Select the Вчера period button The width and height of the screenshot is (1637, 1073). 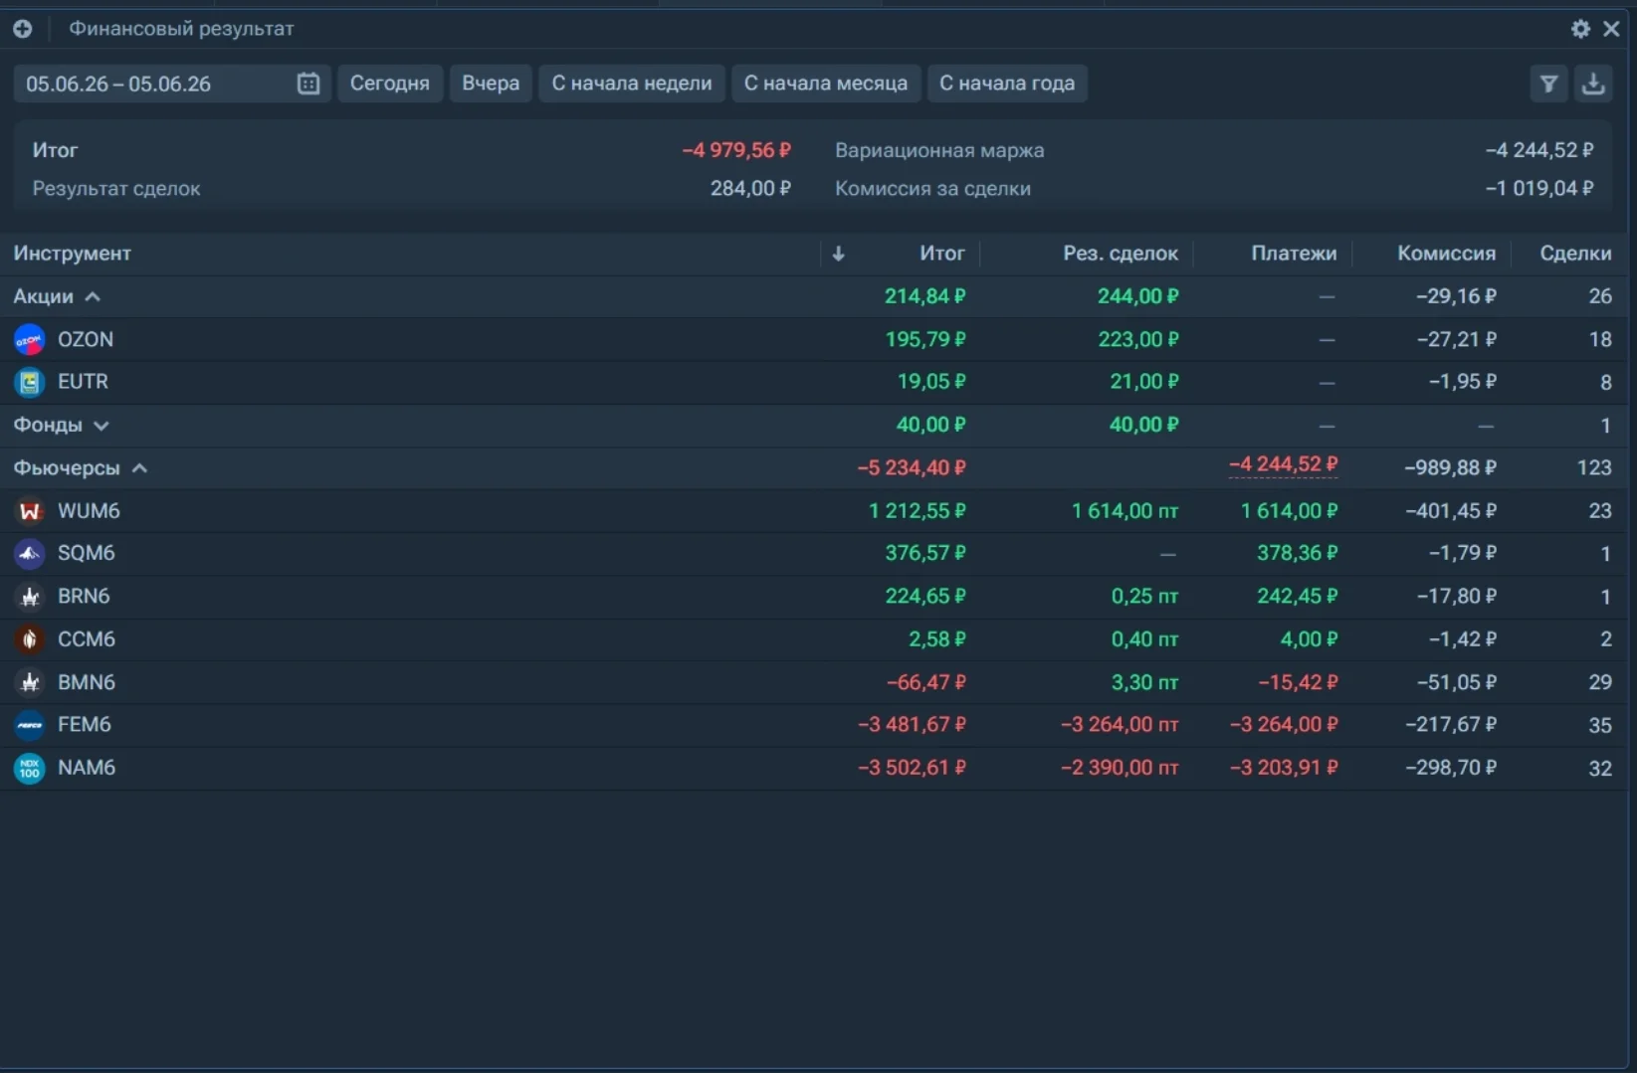coord(491,84)
